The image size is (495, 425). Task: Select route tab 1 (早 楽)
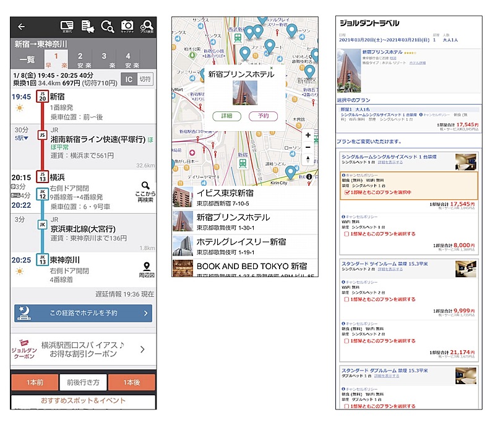tap(56, 60)
